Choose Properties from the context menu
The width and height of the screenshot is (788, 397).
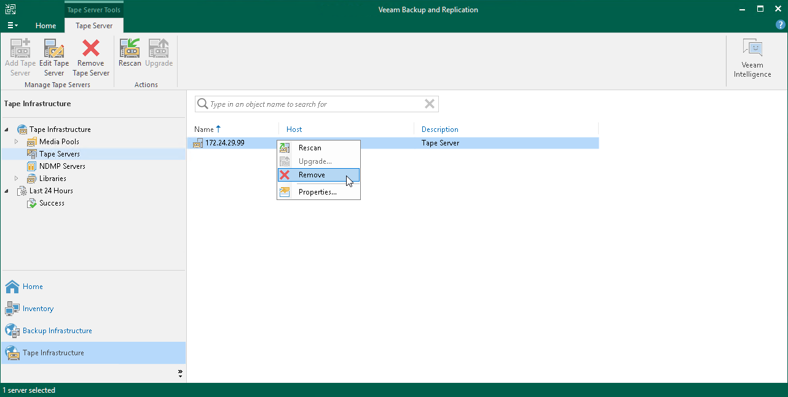click(x=317, y=192)
